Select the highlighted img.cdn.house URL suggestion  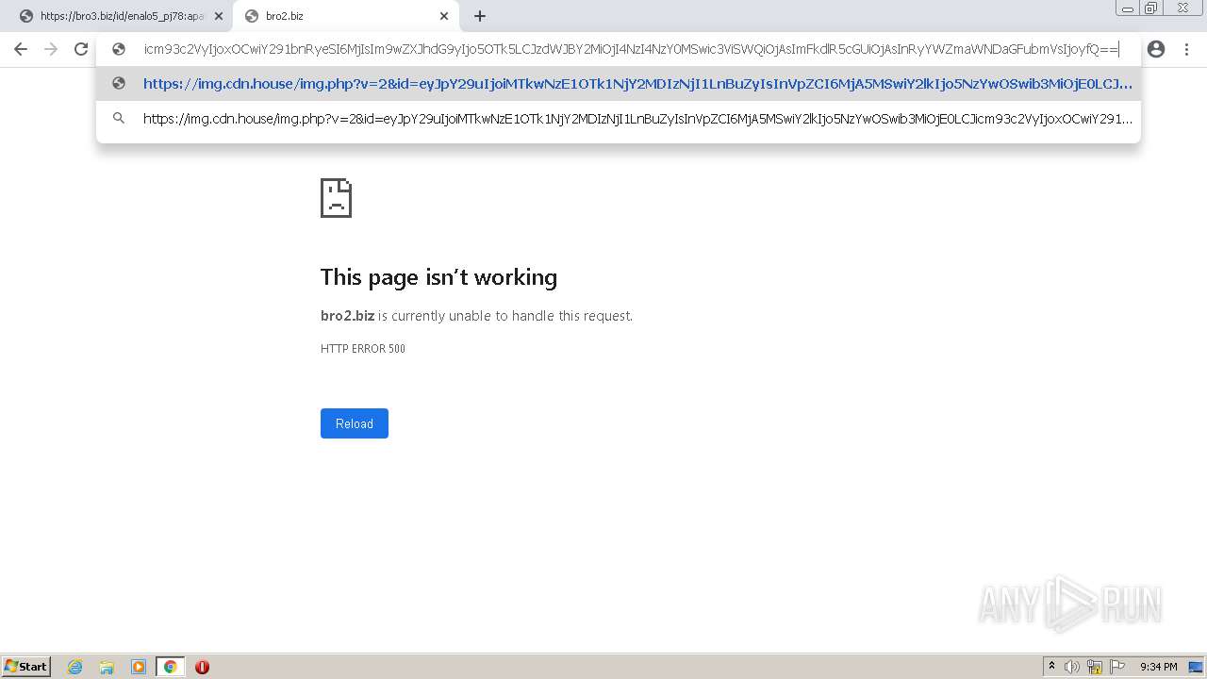[619, 83]
